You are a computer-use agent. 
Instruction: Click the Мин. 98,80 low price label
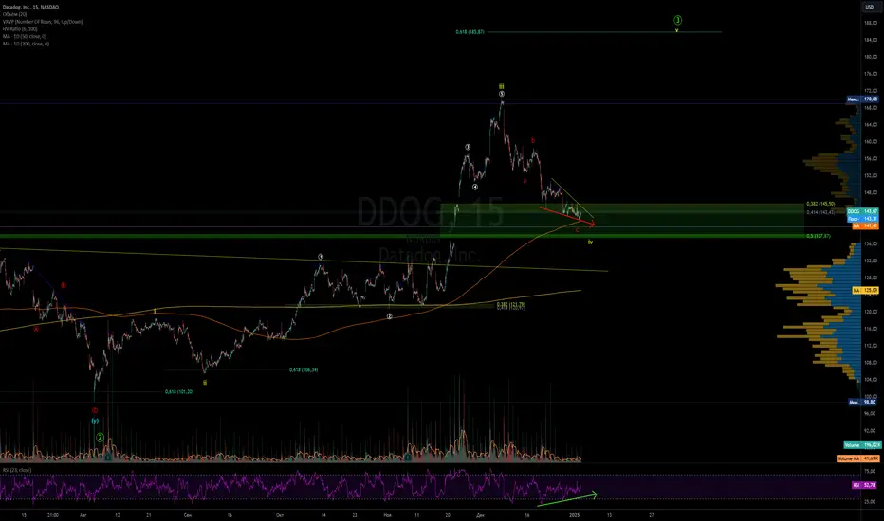pyautogui.click(x=863, y=403)
